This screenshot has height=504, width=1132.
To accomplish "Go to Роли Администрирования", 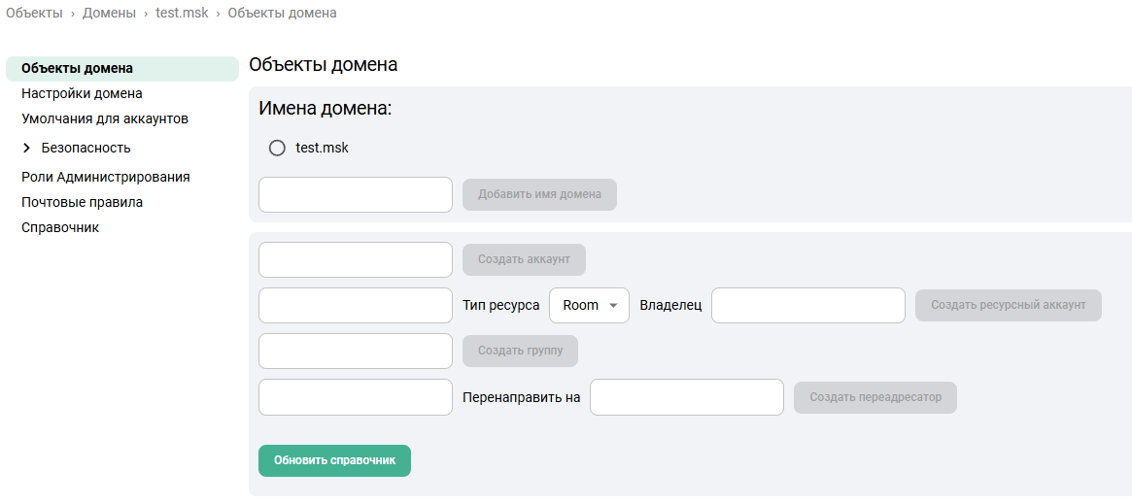I will [x=105, y=178].
